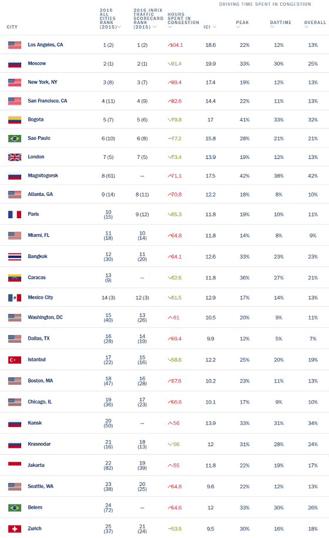Viewport: 329px width, 538px height.
Task: Open the Los Angeles, CA city link
Action: point(45,45)
